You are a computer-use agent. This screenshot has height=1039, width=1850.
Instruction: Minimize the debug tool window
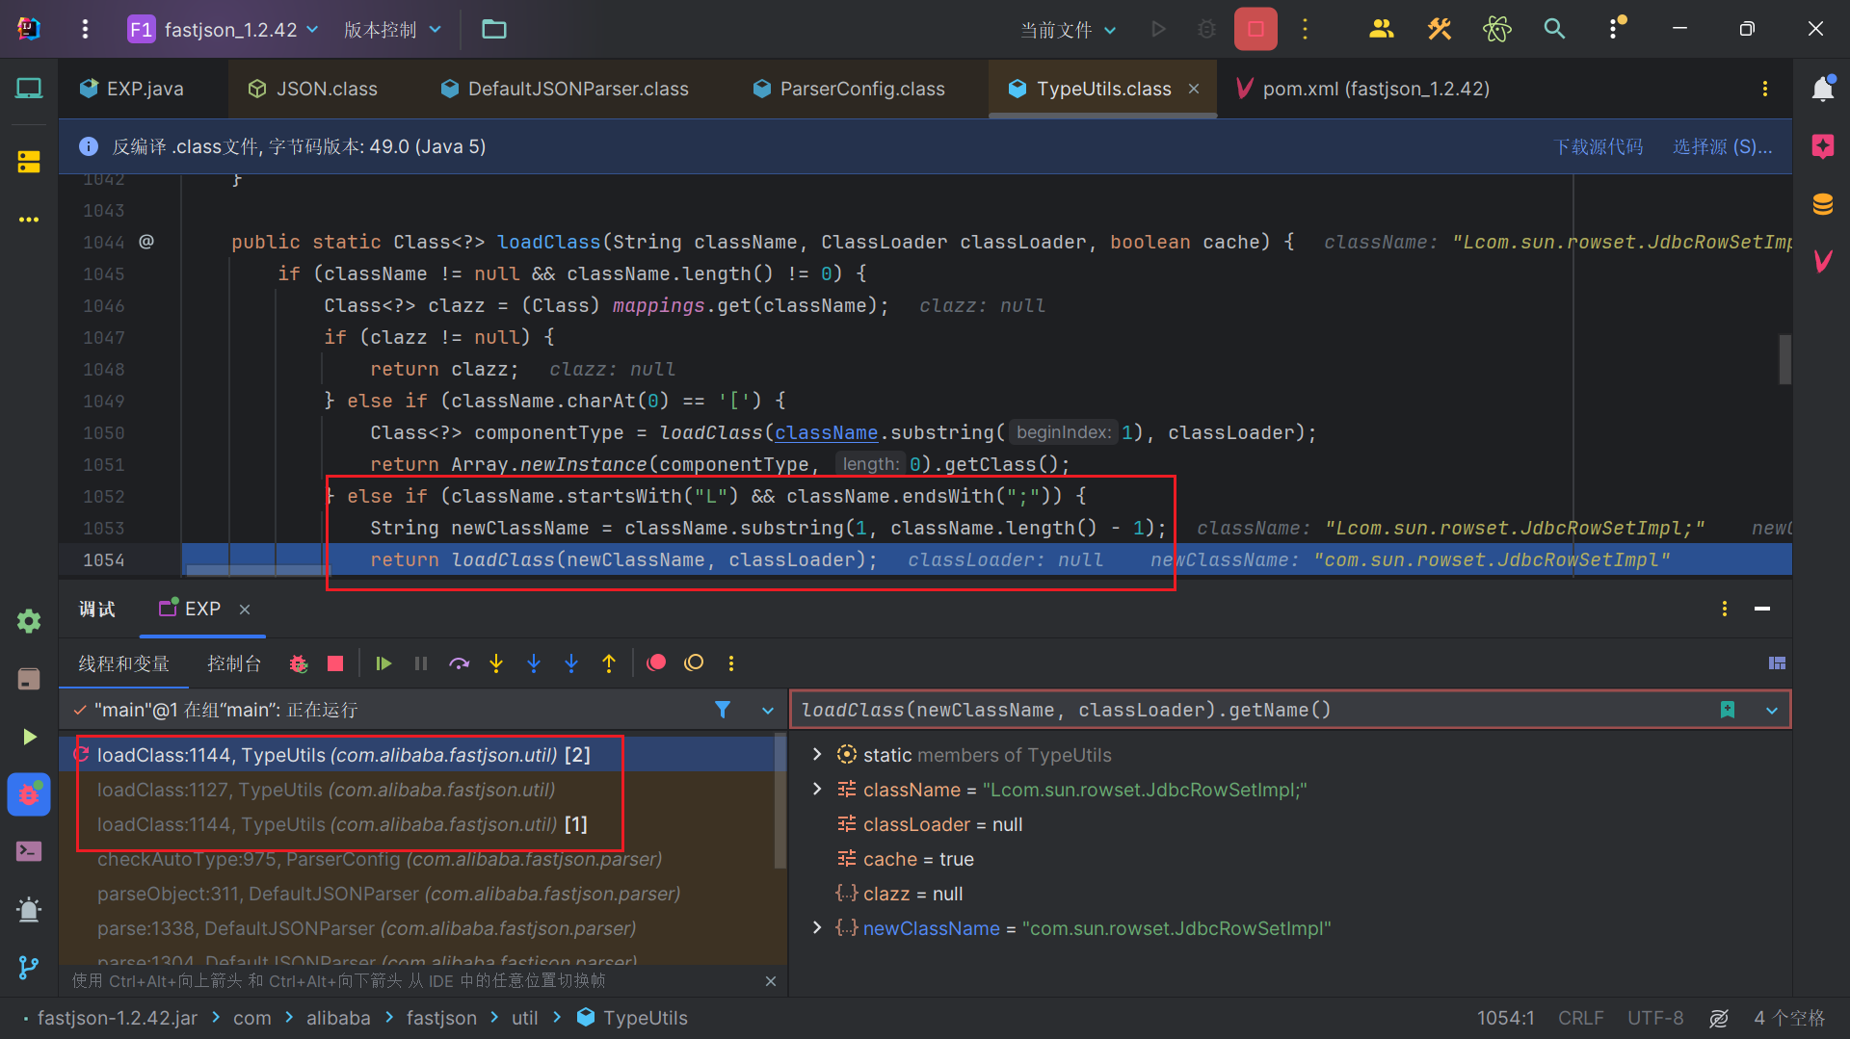point(1762,609)
